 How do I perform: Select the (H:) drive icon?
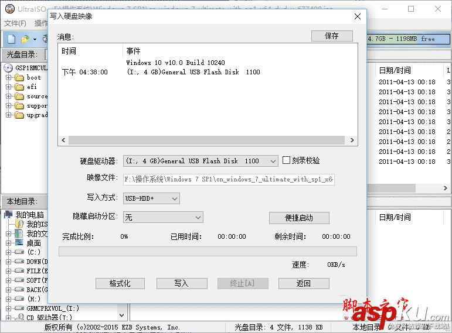click(19, 298)
